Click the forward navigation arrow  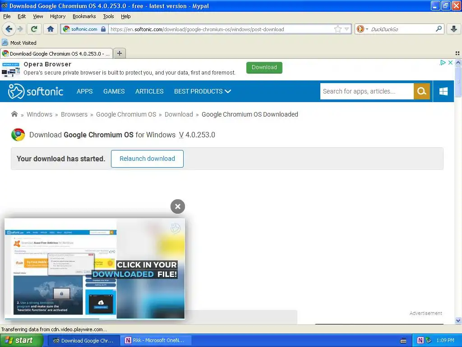tap(20, 29)
